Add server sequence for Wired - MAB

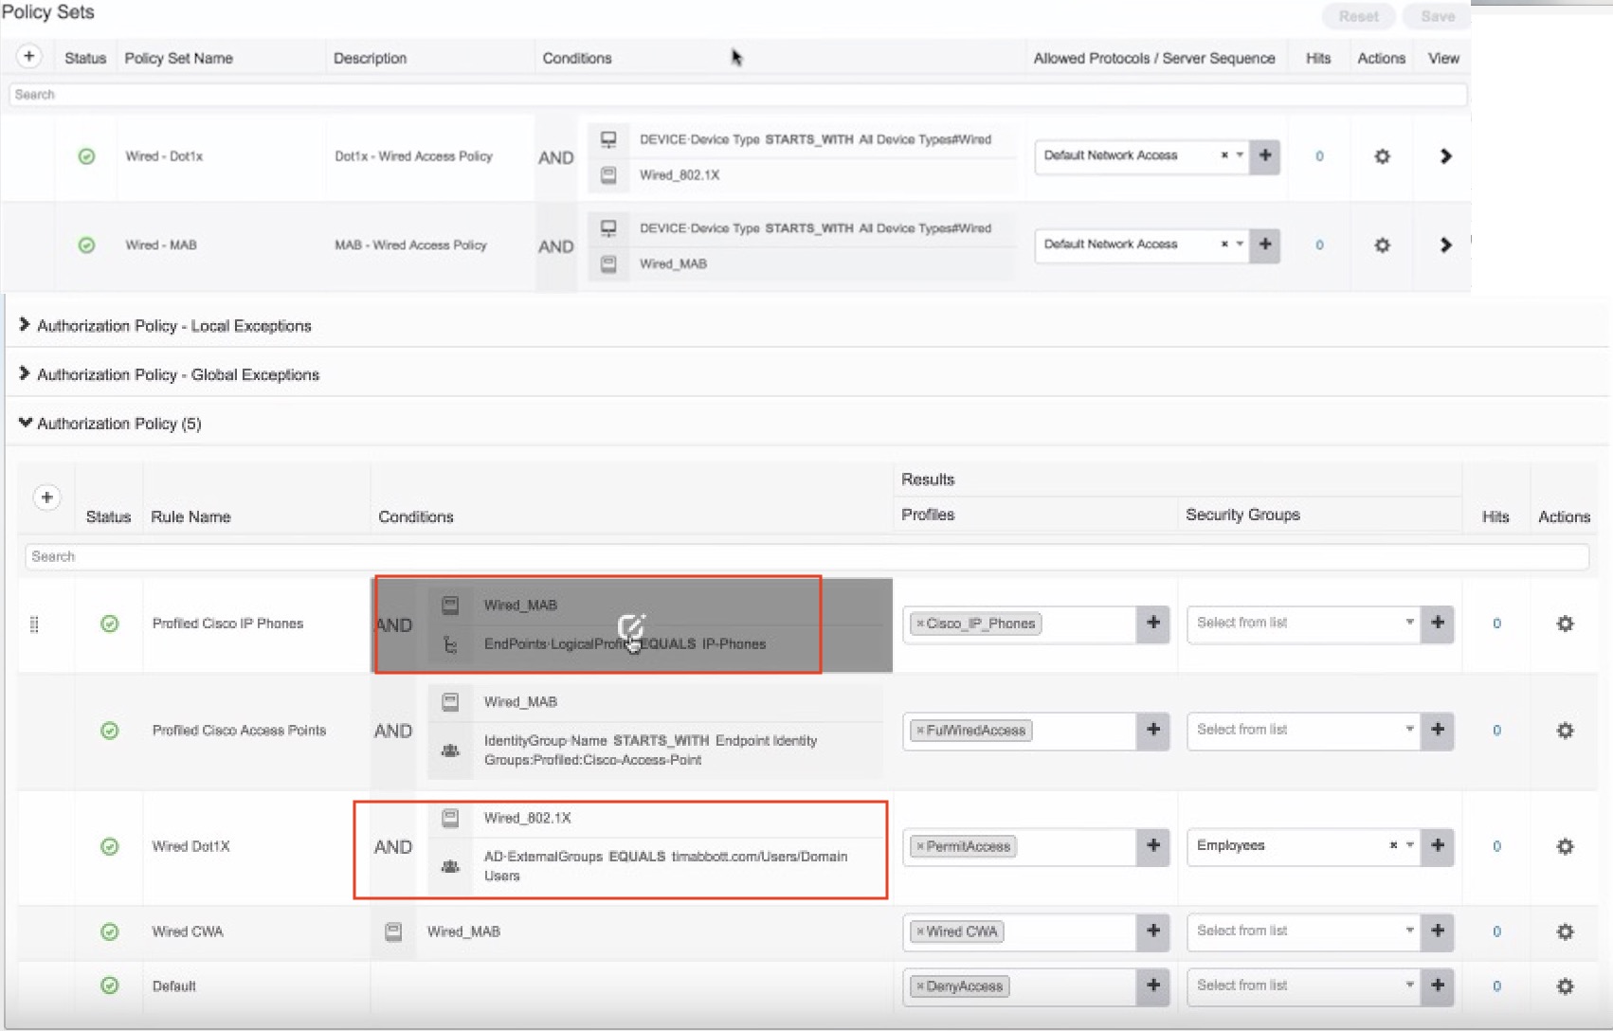(1265, 244)
